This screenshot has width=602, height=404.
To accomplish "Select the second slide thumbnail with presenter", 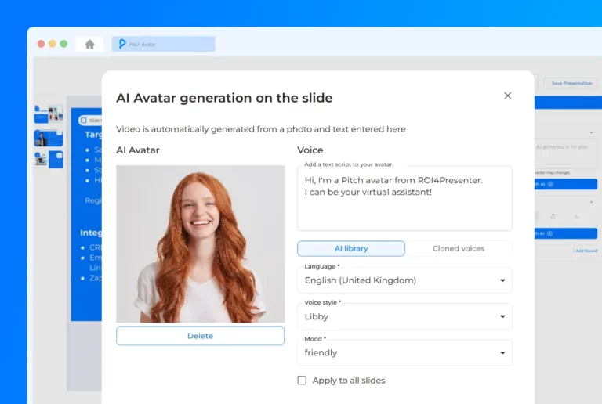I will tap(49, 138).
